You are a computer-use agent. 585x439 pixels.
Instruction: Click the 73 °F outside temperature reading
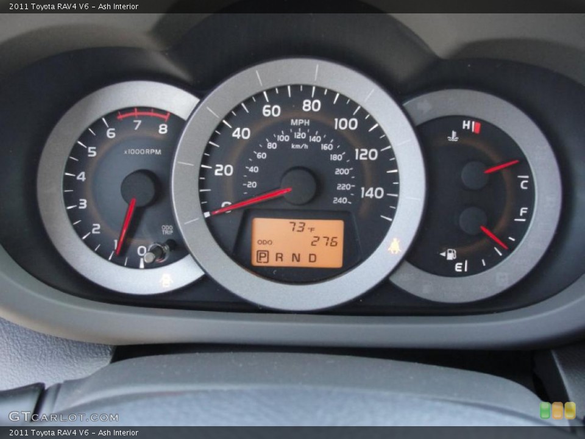(302, 227)
